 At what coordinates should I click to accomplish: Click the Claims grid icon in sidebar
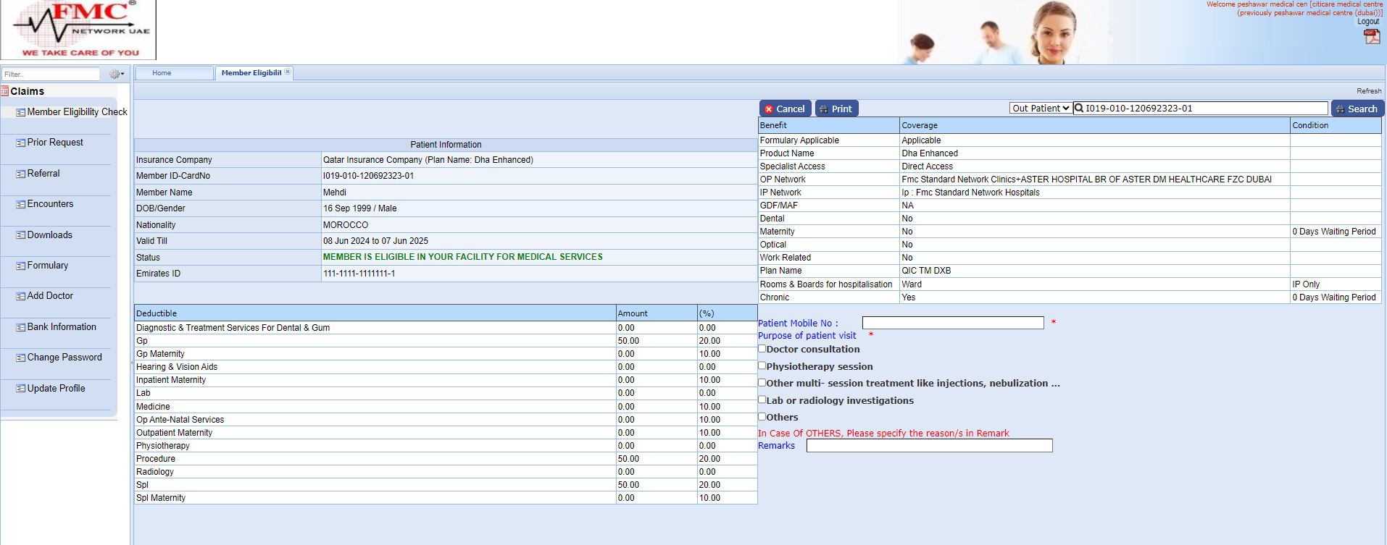5,91
